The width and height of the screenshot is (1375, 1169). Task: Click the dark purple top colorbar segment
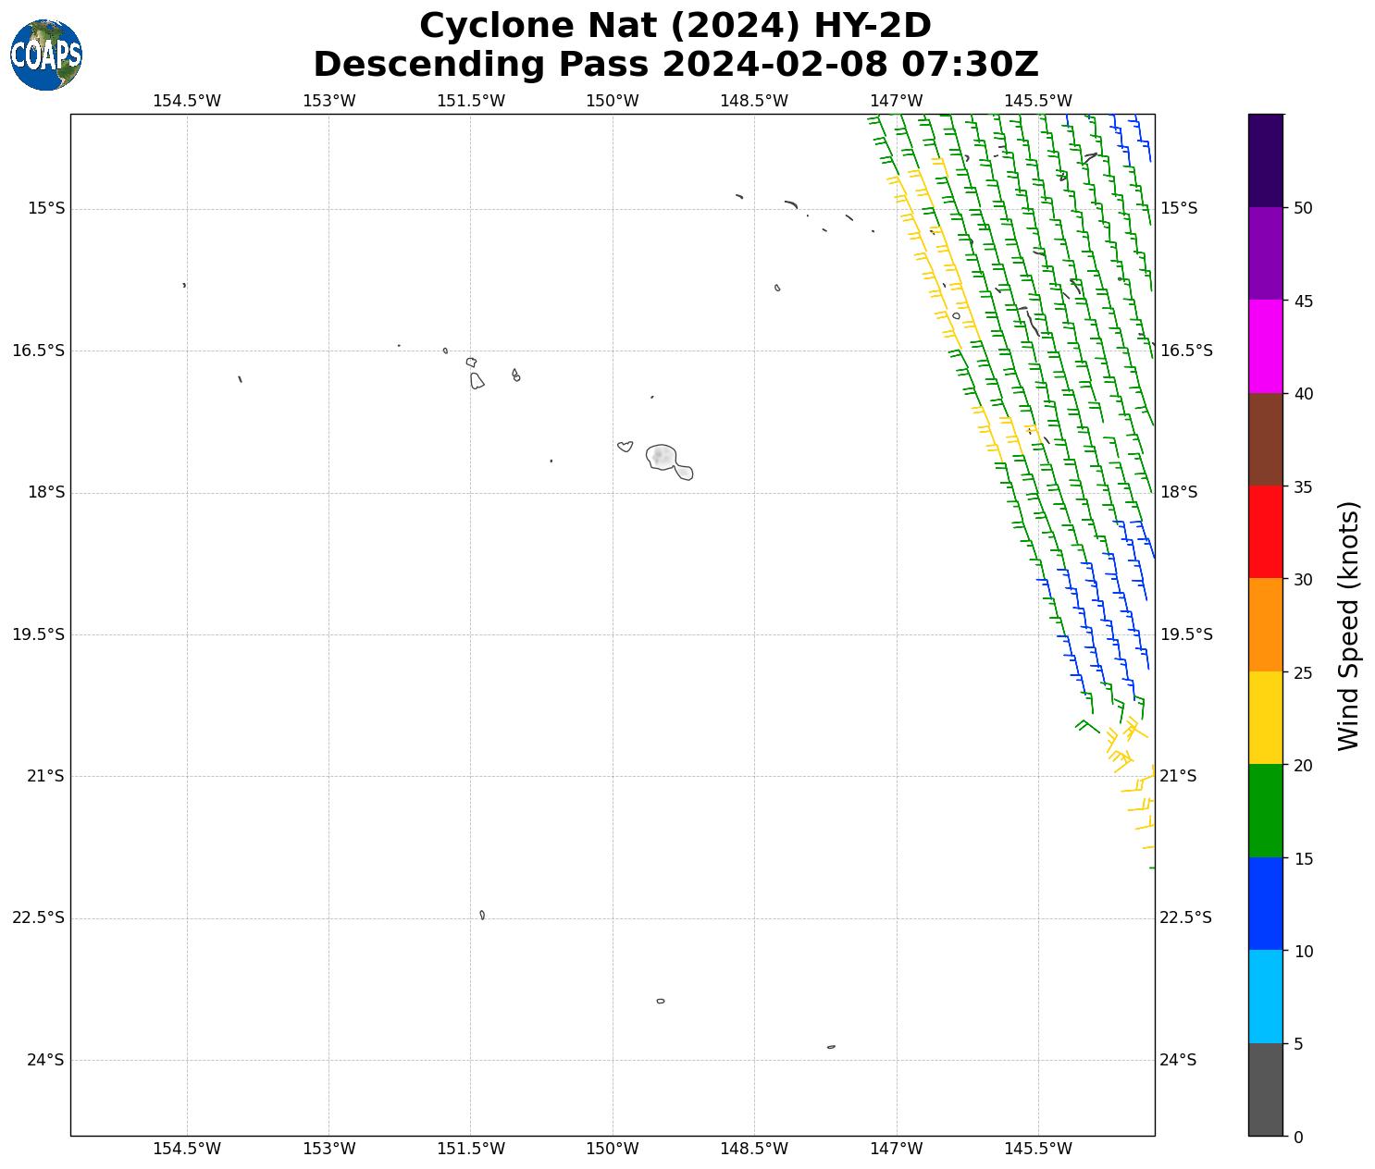click(1265, 160)
